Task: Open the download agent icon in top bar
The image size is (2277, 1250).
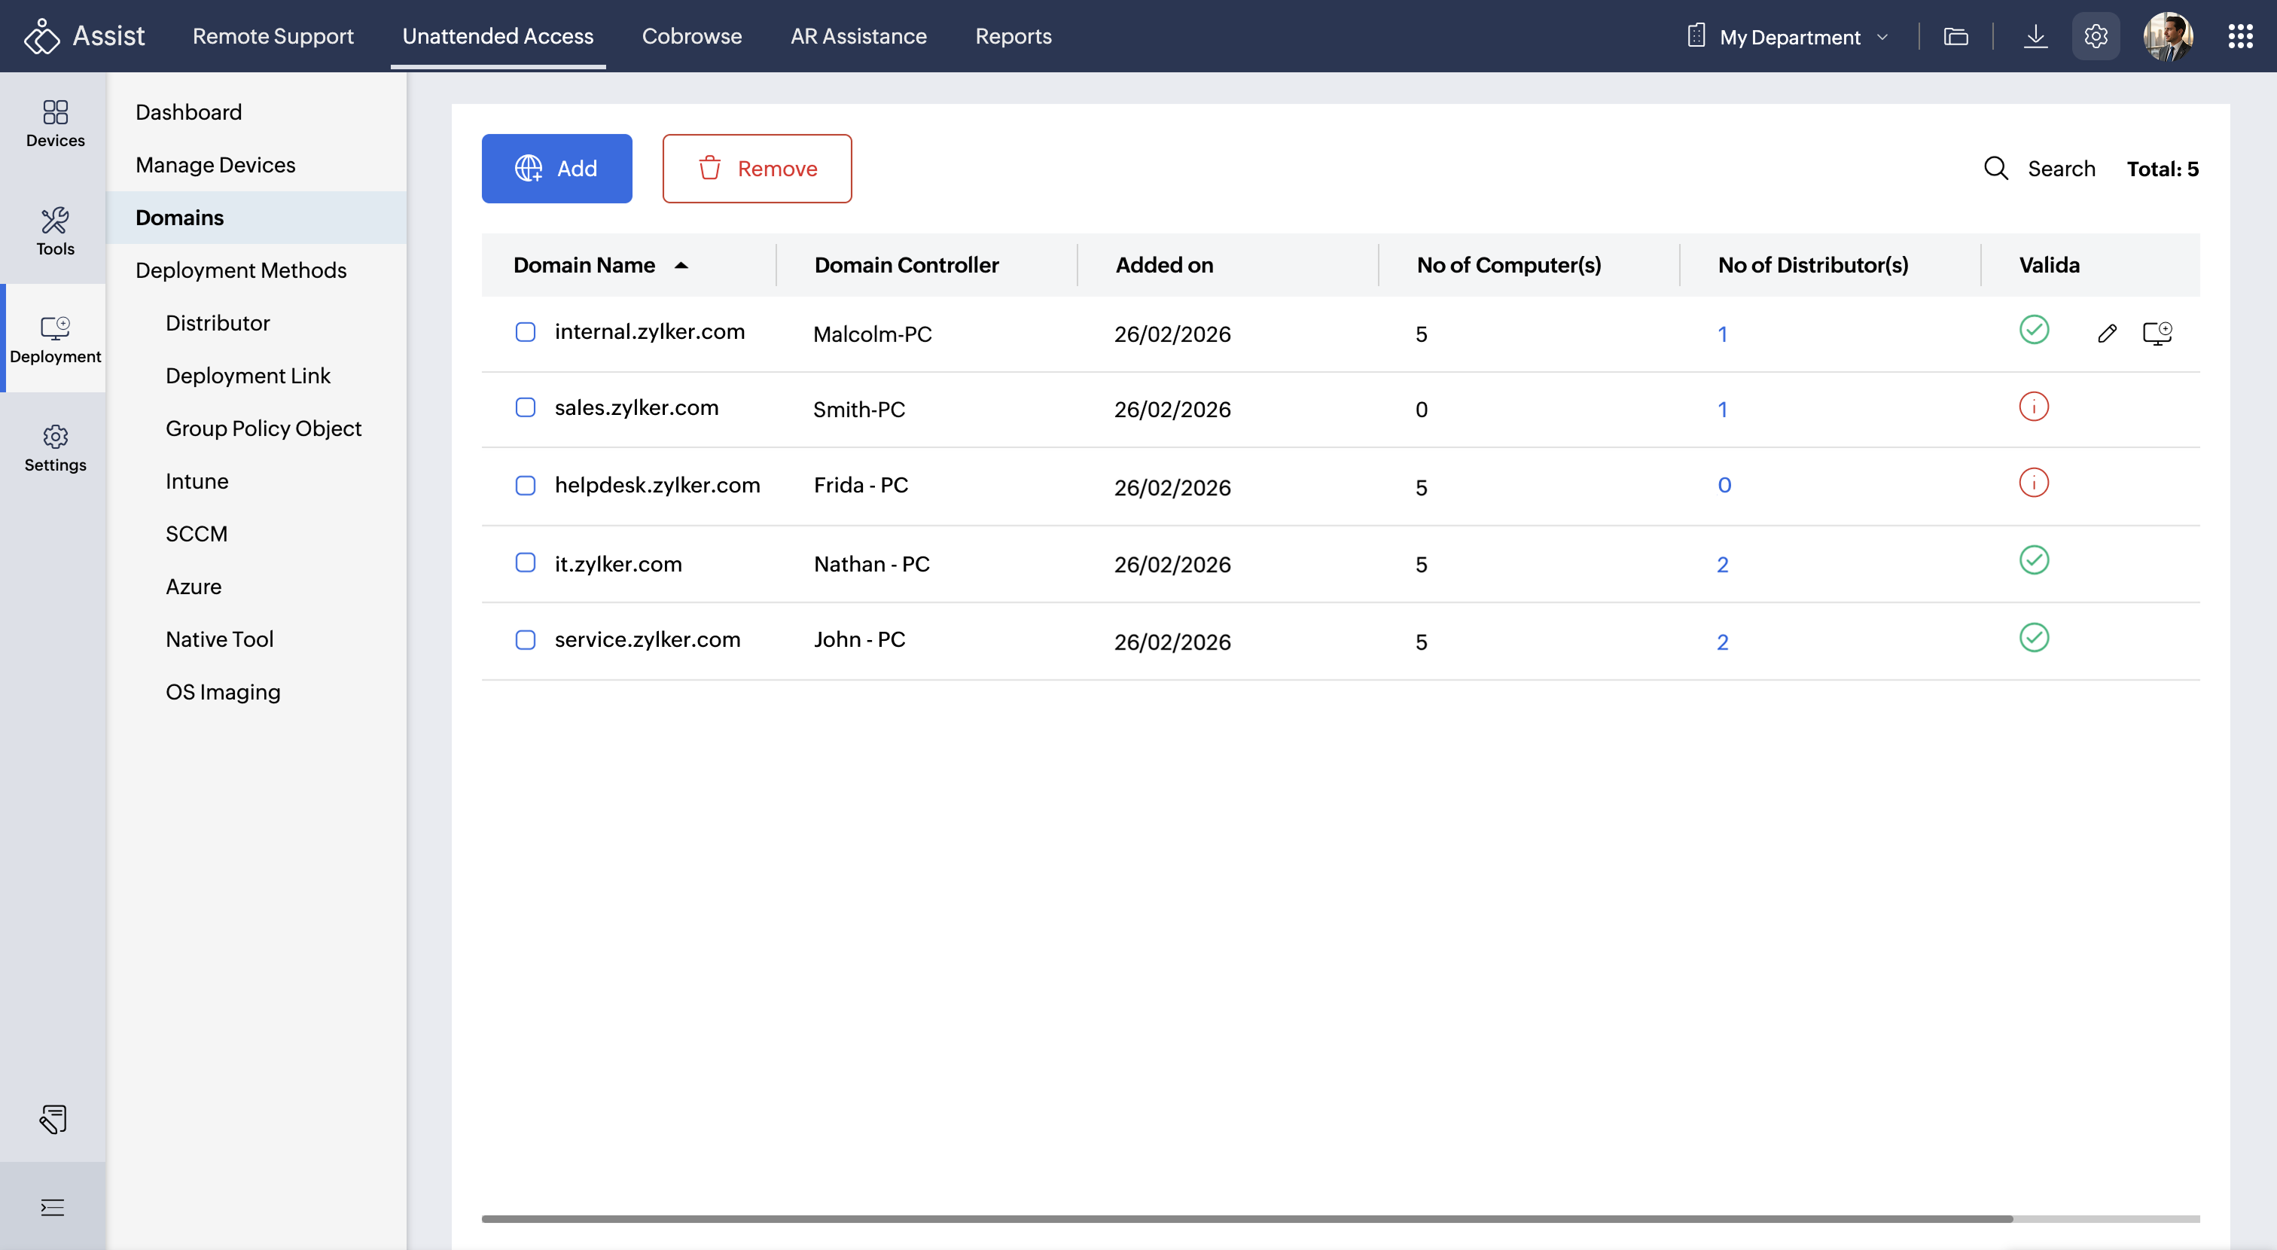Action: point(2037,36)
